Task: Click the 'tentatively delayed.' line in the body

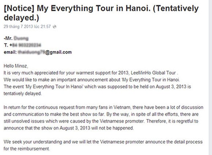Action: coord(23,94)
